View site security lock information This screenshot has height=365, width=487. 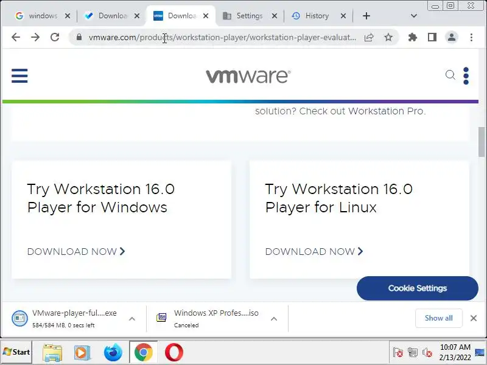[79, 37]
